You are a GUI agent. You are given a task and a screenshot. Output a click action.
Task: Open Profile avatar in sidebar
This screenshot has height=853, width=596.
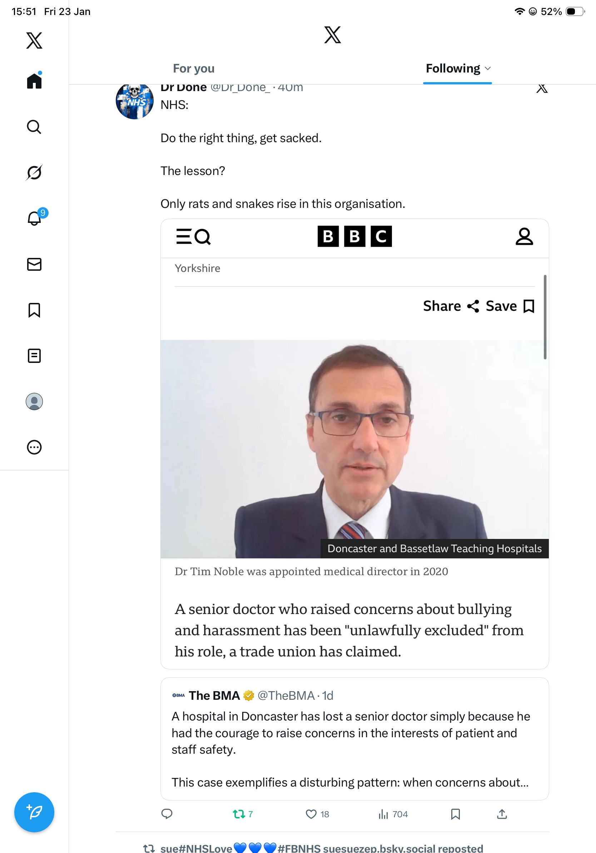coord(34,401)
